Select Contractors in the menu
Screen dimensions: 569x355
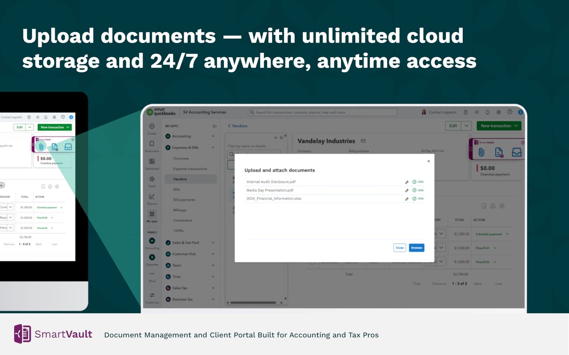tap(183, 221)
